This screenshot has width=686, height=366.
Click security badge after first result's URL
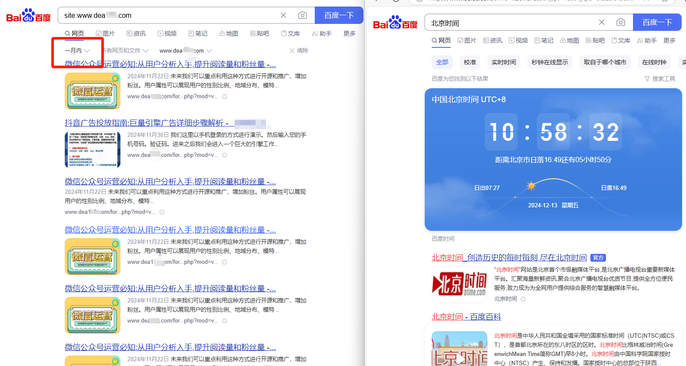(225, 96)
